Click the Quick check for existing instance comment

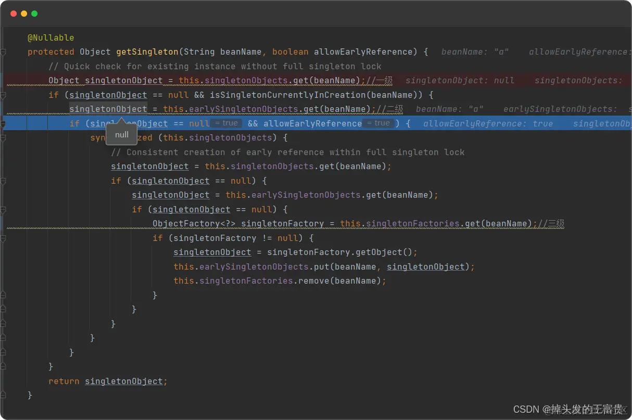pos(215,67)
